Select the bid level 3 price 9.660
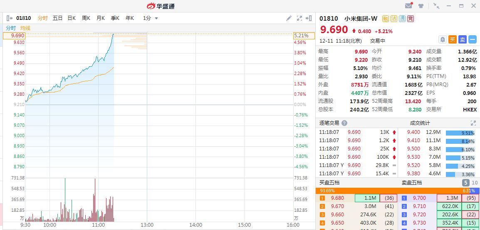The width and height of the screenshot is (480, 230). [x=338, y=215]
